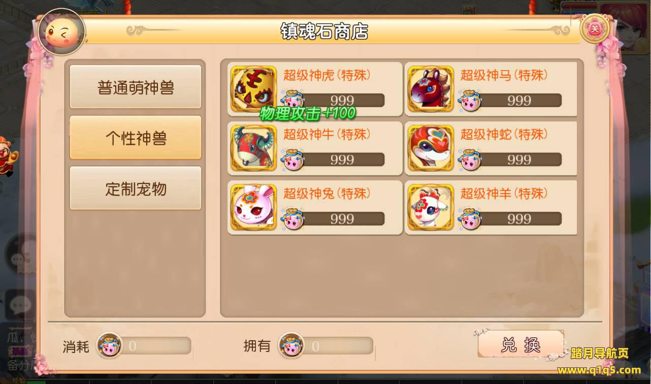
Task: Switch to the 定制宠物 tab
Action: pos(135,188)
